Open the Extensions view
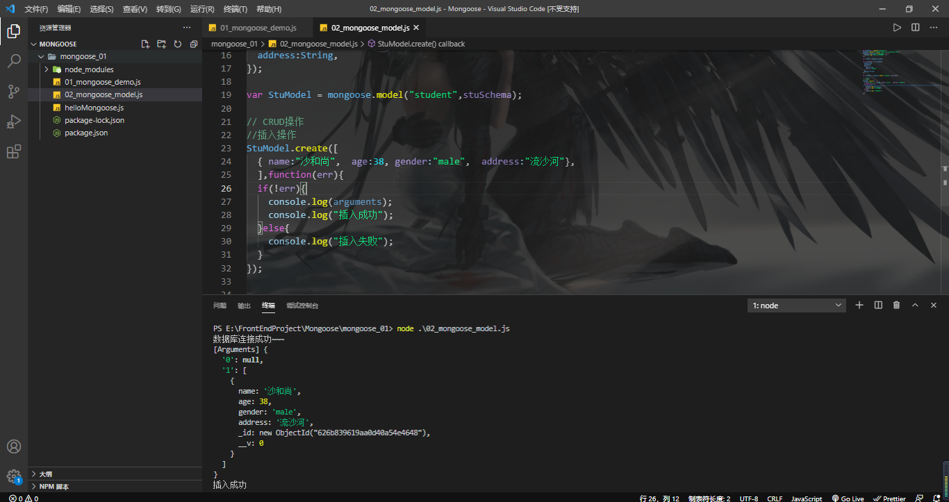 [14, 152]
